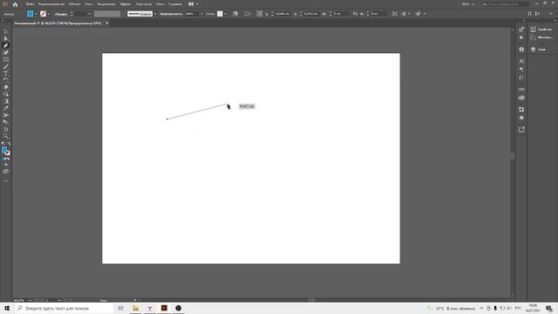
Task: Open the Эффект menu
Action: [126, 4]
